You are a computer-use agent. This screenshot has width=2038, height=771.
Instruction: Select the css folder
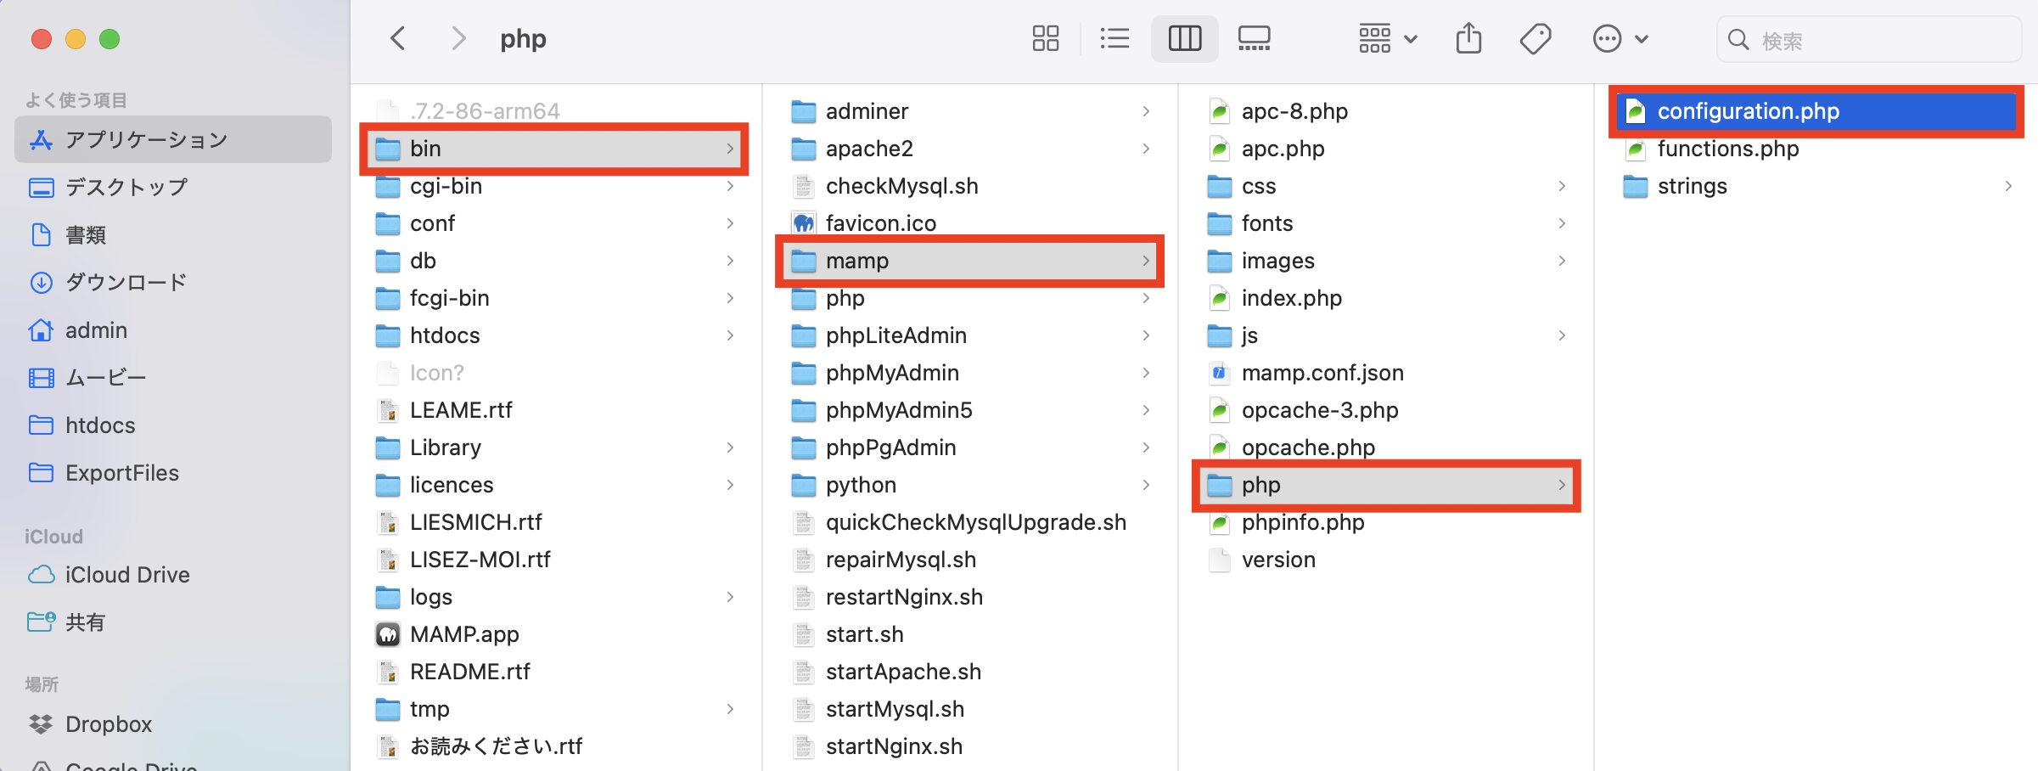point(1386,186)
